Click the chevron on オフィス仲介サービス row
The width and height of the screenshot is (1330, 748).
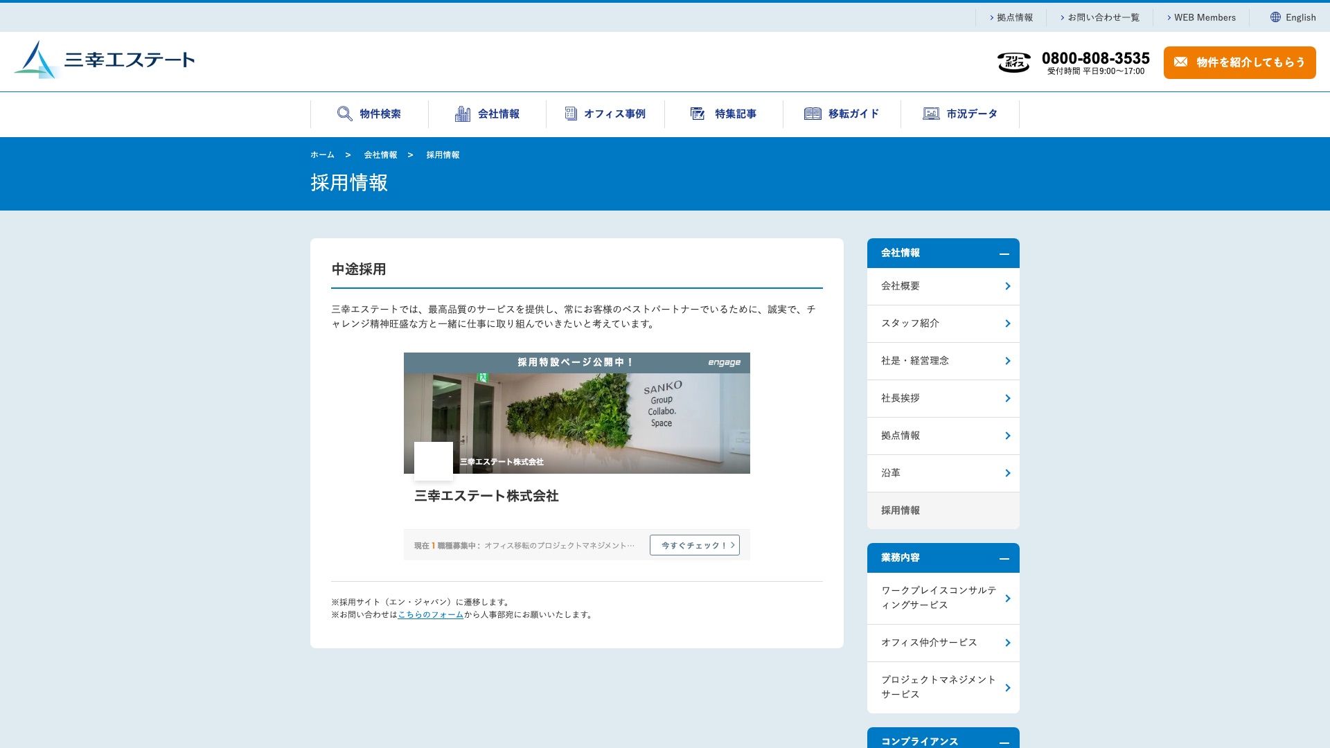click(1008, 643)
